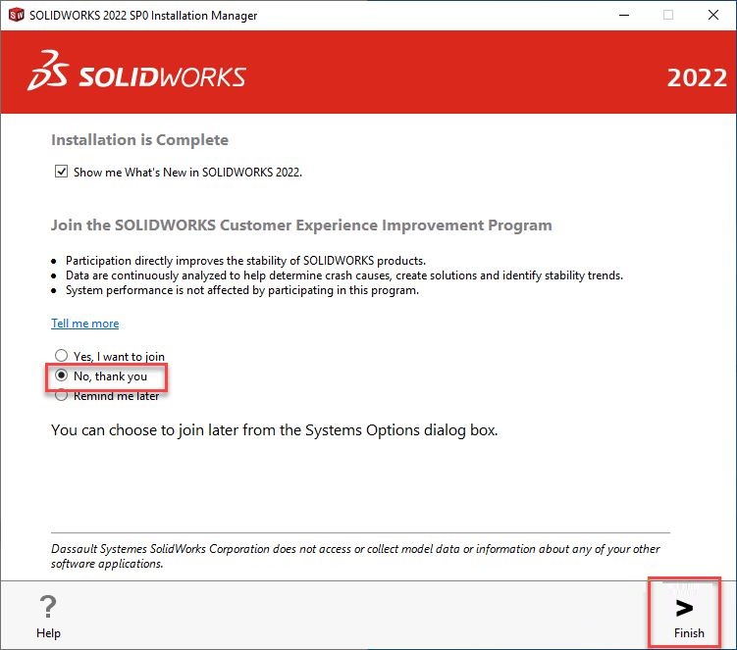Click the Dassault Systemes disclaimer text
This screenshot has width=737, height=650.
pyautogui.click(x=355, y=556)
